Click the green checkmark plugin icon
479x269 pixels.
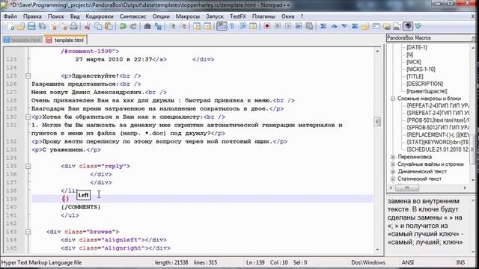418,27
